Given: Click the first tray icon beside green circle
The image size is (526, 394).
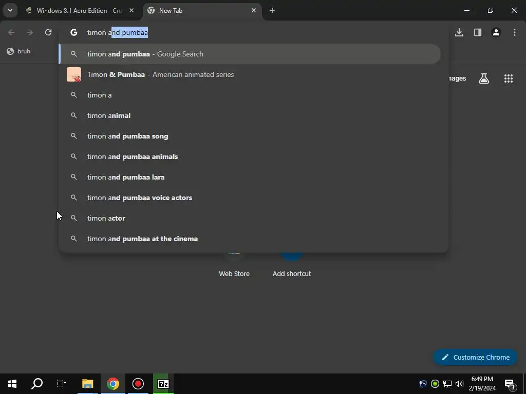Looking at the screenshot, I should [x=423, y=384].
